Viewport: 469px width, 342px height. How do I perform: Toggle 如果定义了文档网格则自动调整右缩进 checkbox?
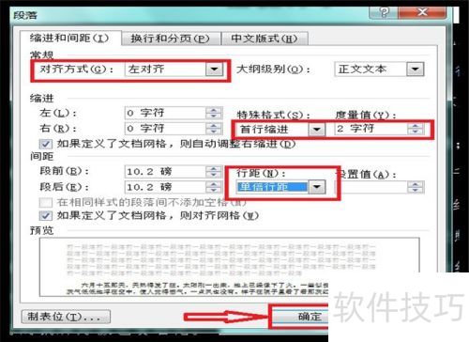(45, 144)
